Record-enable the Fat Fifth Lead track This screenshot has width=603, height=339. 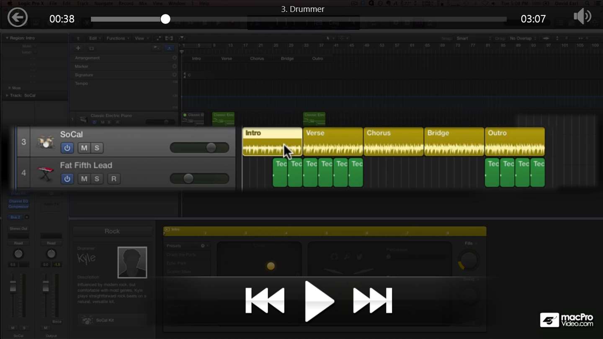(x=113, y=179)
